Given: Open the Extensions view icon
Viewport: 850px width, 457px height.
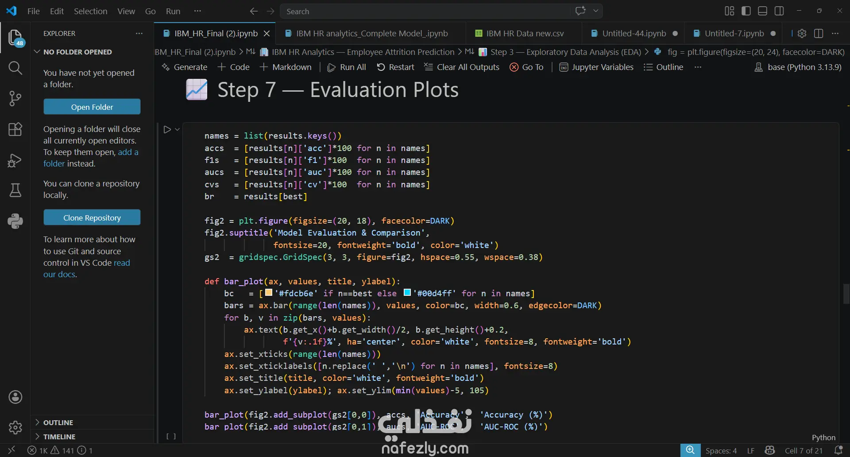Looking at the screenshot, I should pyautogui.click(x=15, y=129).
